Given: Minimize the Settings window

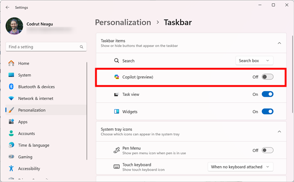Looking at the screenshot, I should tap(260, 5).
